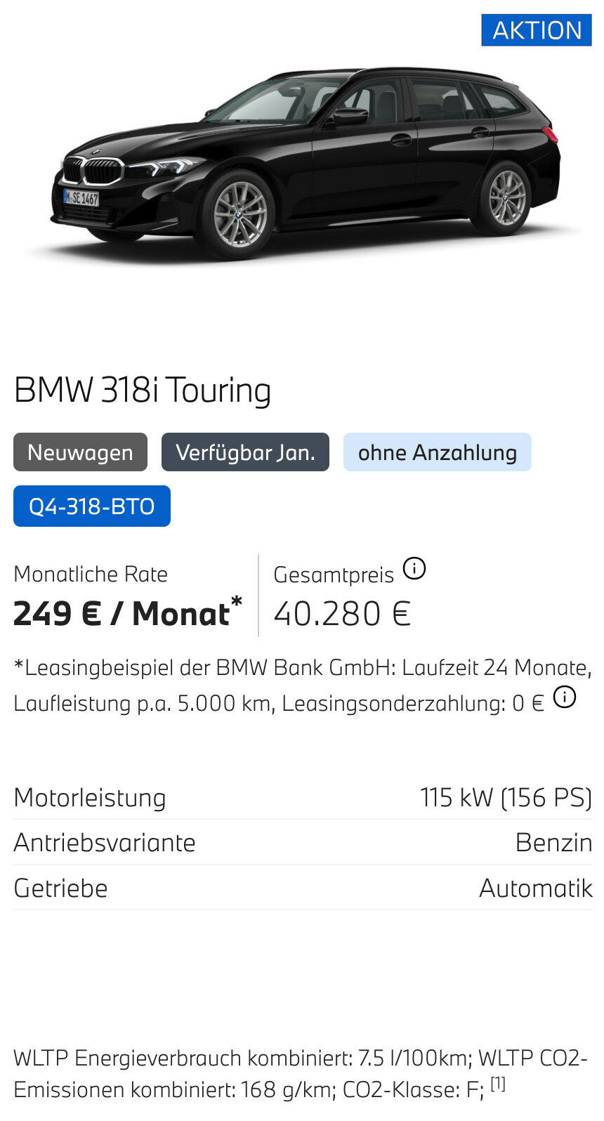
Task: Click the AKTION badge
Action: click(x=537, y=30)
